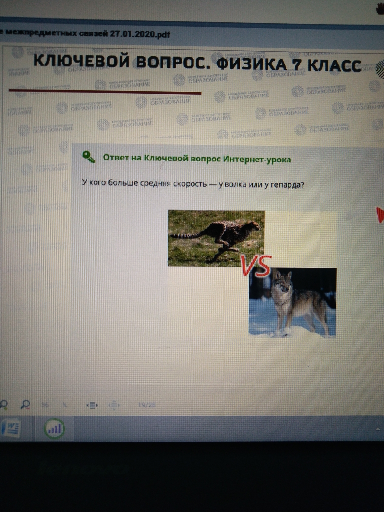
Task: Open Microsoft Word from the taskbar
Action: [x=10, y=428]
